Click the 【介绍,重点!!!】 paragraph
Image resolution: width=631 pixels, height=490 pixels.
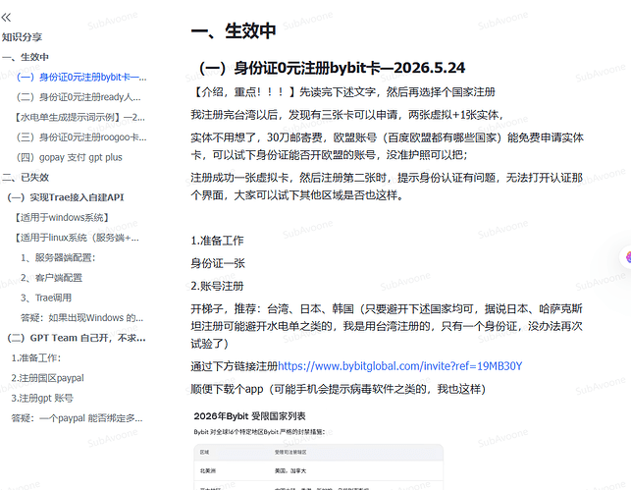click(x=342, y=92)
